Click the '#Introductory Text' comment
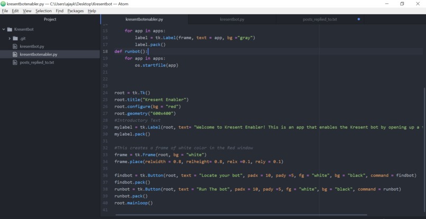426x219 pixels. (137, 120)
